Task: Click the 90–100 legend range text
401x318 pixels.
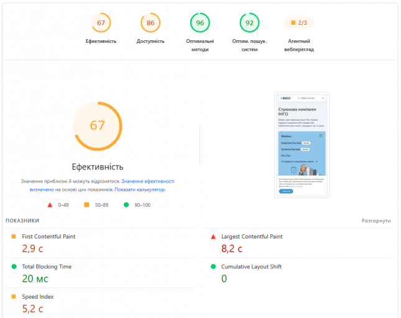Action: pos(142,205)
